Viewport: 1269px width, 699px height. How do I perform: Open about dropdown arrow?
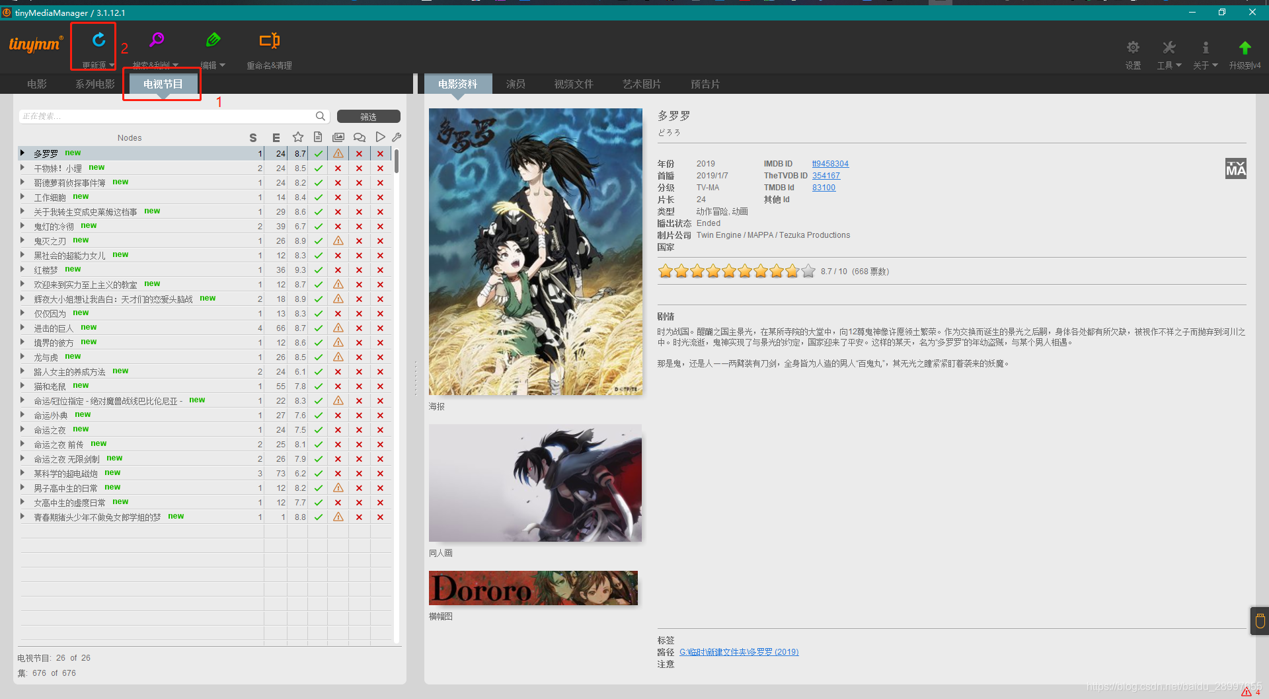pos(1215,65)
